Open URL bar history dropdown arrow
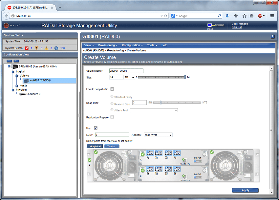This screenshot has width=279, height=200. pyautogui.click(x=161, y=16)
